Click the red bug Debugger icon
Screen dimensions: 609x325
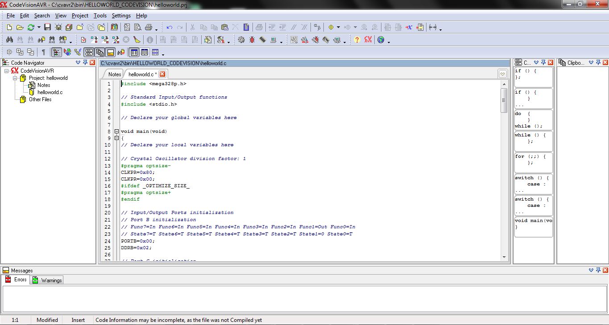point(252,40)
